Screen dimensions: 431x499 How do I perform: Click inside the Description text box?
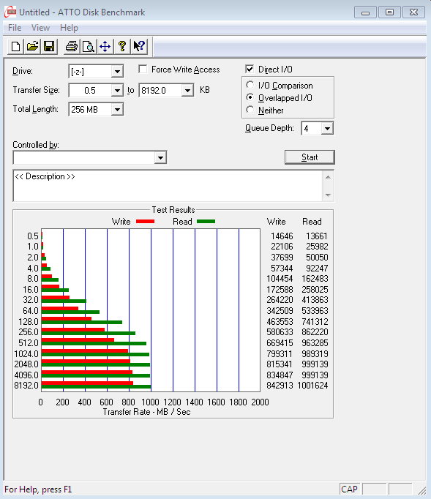168,186
